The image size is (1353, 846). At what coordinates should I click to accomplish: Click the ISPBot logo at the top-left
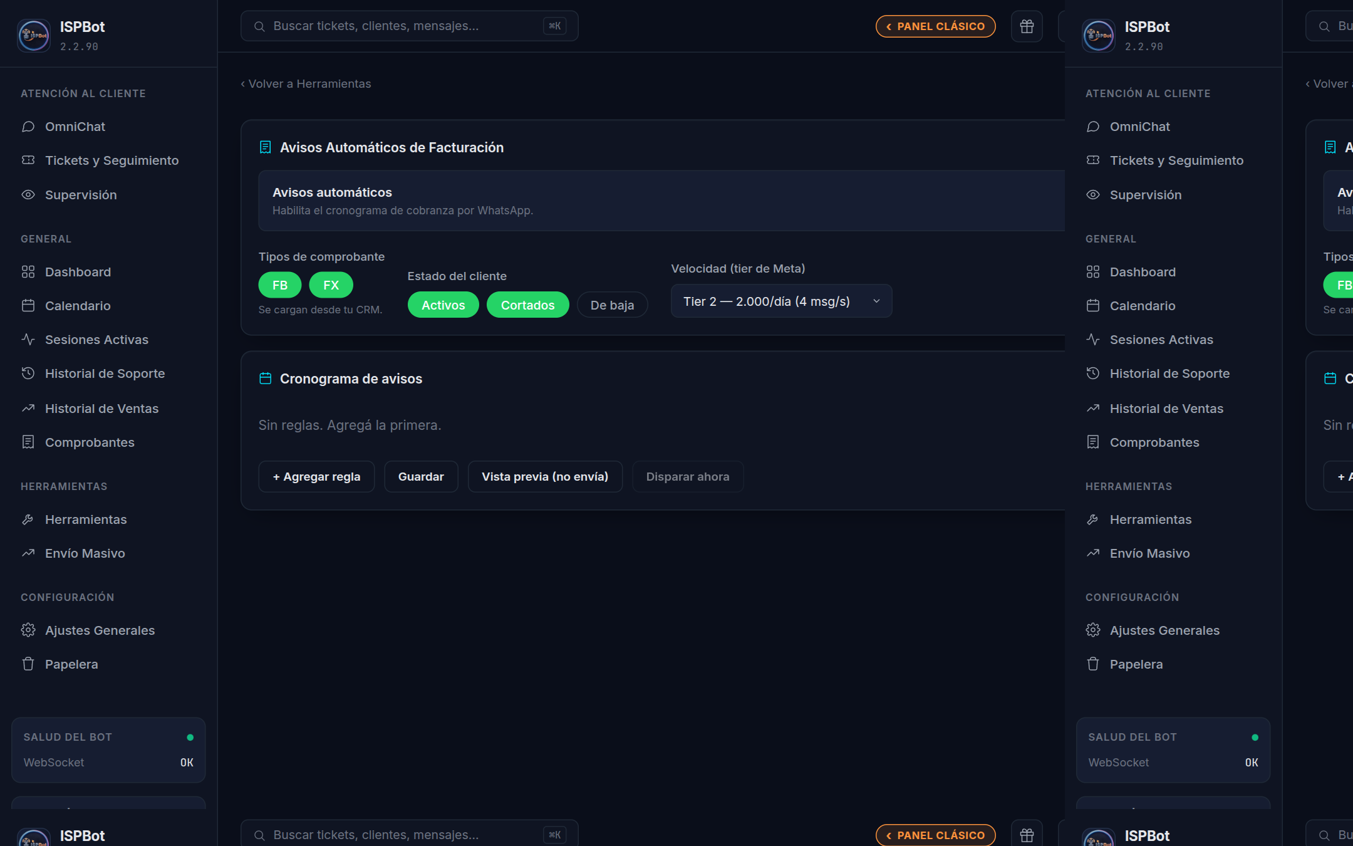click(x=34, y=35)
